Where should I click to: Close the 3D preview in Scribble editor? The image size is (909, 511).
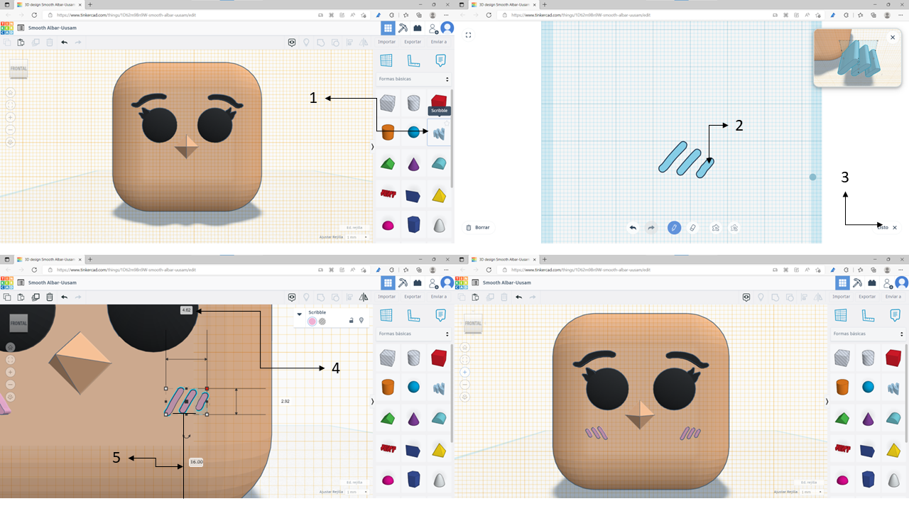(892, 38)
